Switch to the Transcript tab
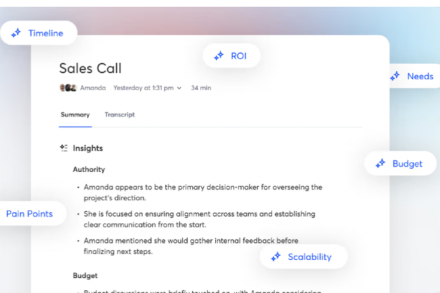440x293 pixels. pos(120,115)
